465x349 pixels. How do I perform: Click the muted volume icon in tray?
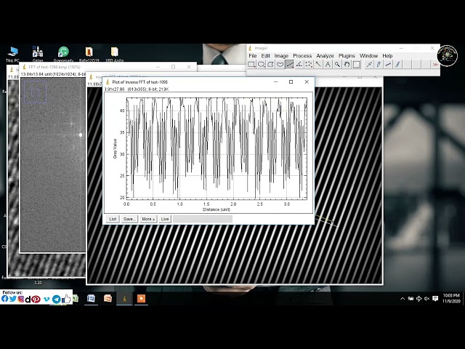[x=426, y=299]
